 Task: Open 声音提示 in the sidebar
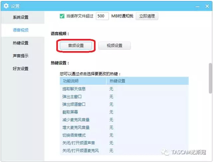pyautogui.click(x=23, y=56)
